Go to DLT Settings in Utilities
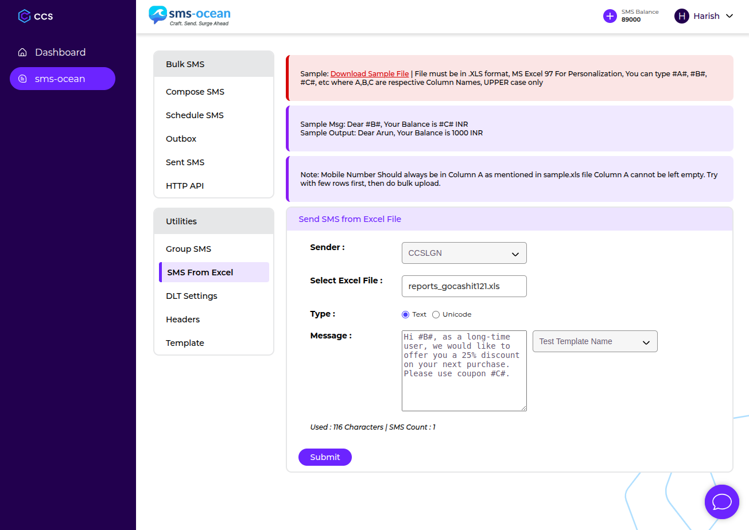Viewport: 749px width, 530px height. [192, 296]
